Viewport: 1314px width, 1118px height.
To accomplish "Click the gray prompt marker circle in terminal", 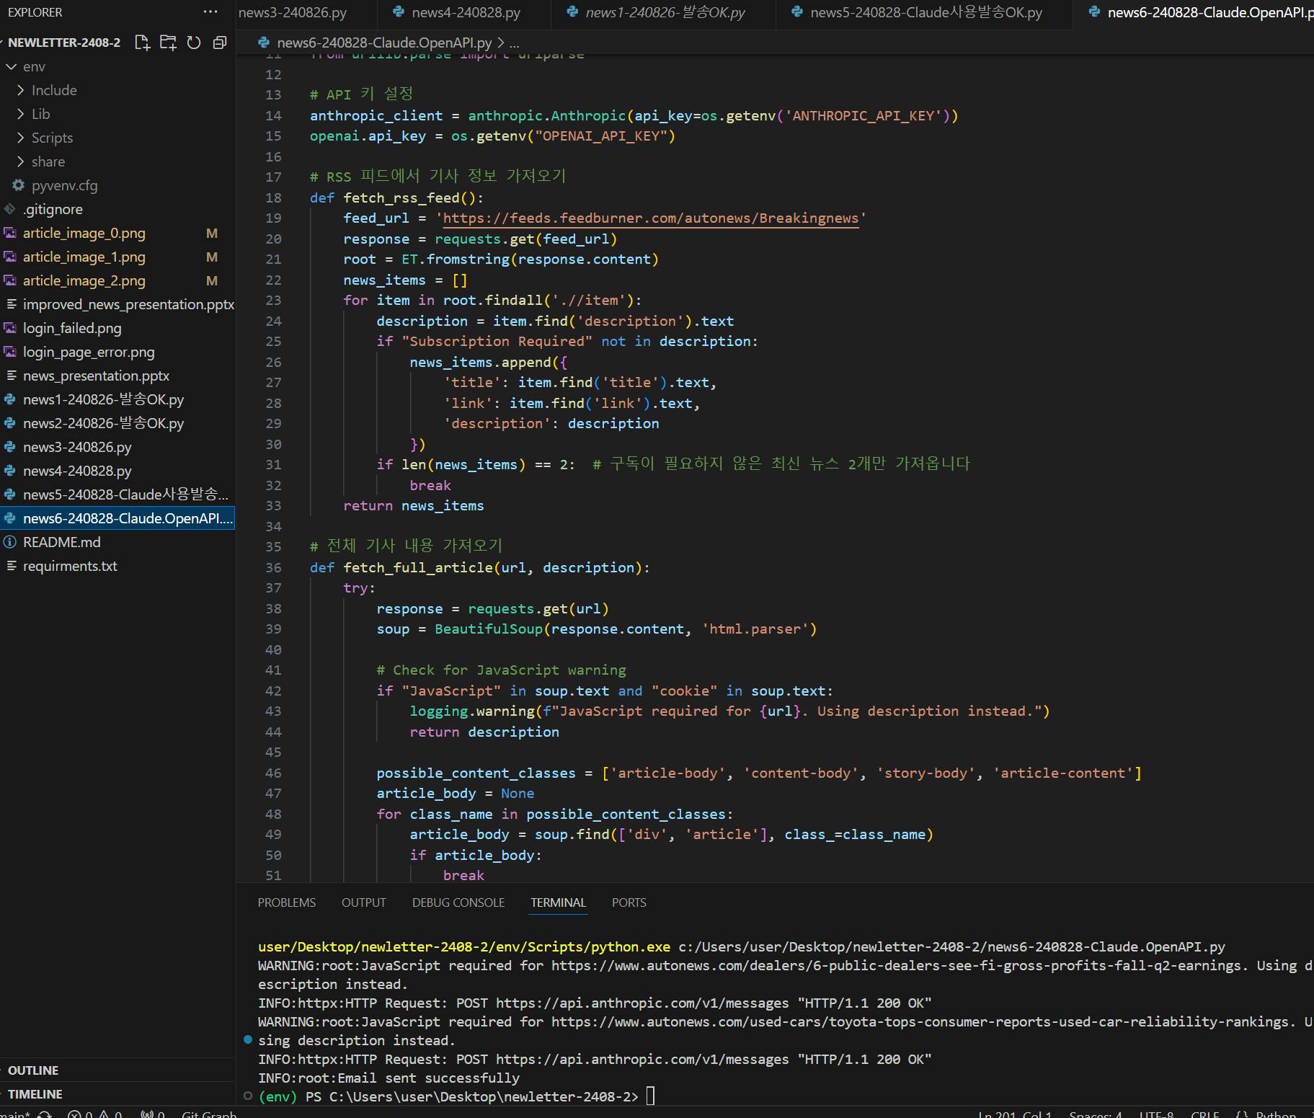I will coord(248,1096).
